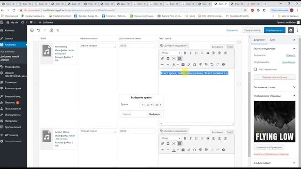Image resolution: width=301 pixels, height=169 pixels.
Task: Click Save draft link
Action: (x=232, y=30)
